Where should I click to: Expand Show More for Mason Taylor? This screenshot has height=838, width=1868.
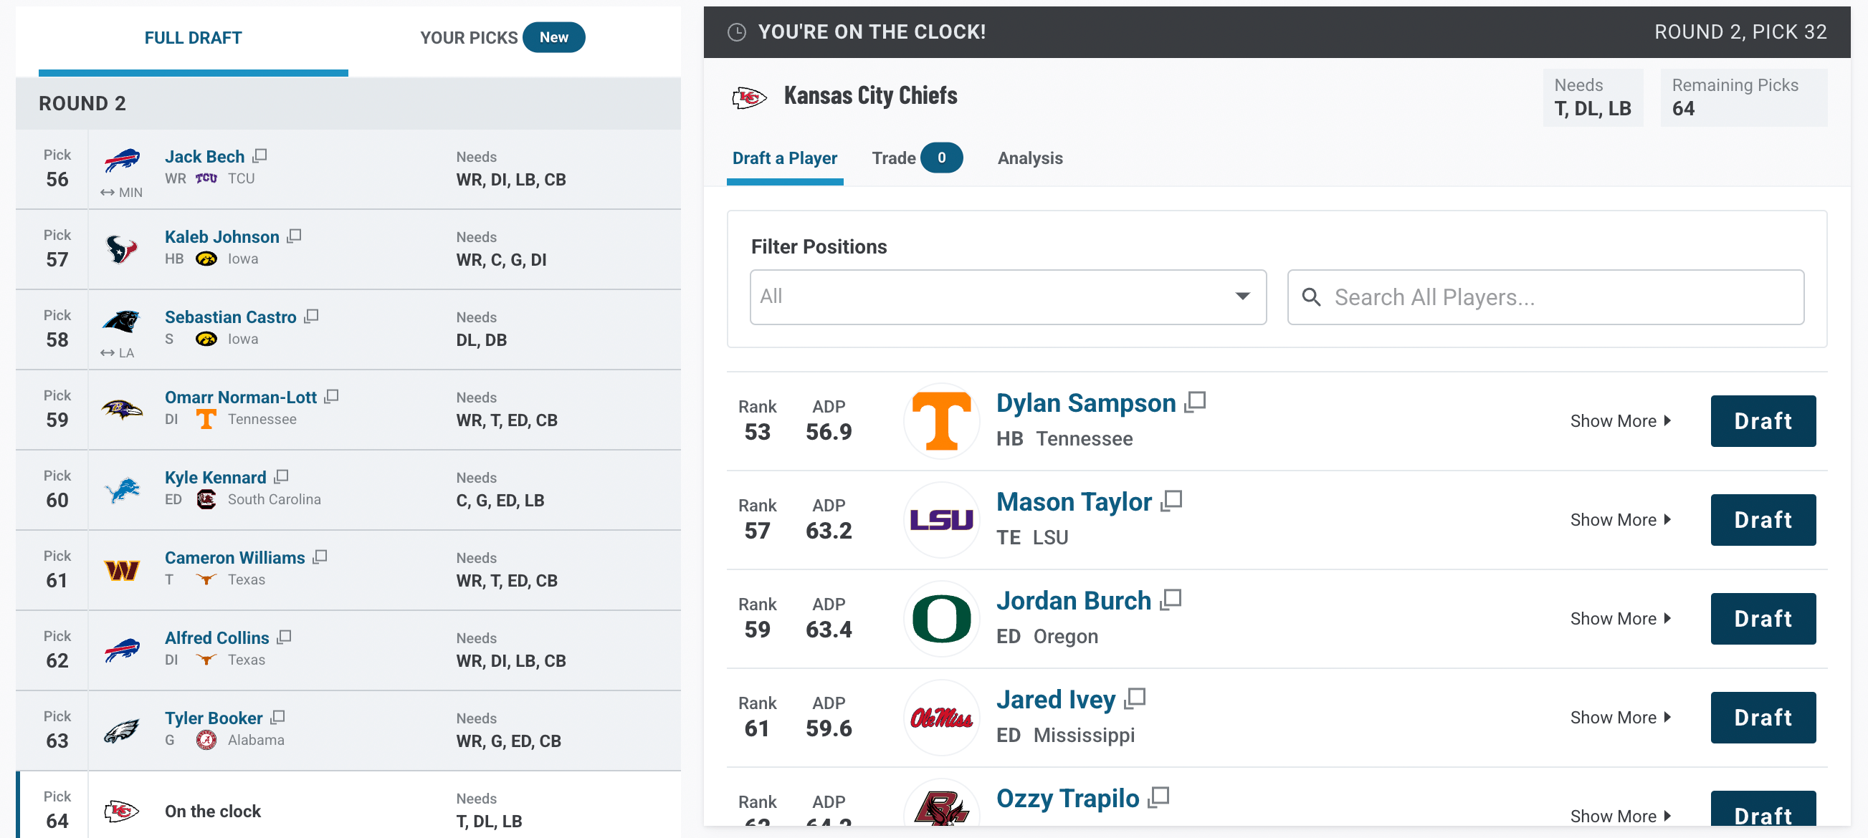pos(1621,520)
